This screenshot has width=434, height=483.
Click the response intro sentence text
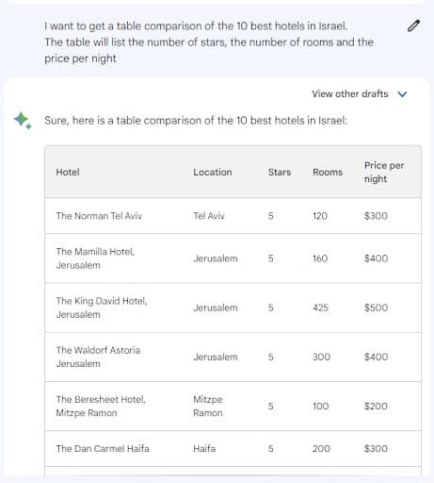pyautogui.click(x=196, y=121)
